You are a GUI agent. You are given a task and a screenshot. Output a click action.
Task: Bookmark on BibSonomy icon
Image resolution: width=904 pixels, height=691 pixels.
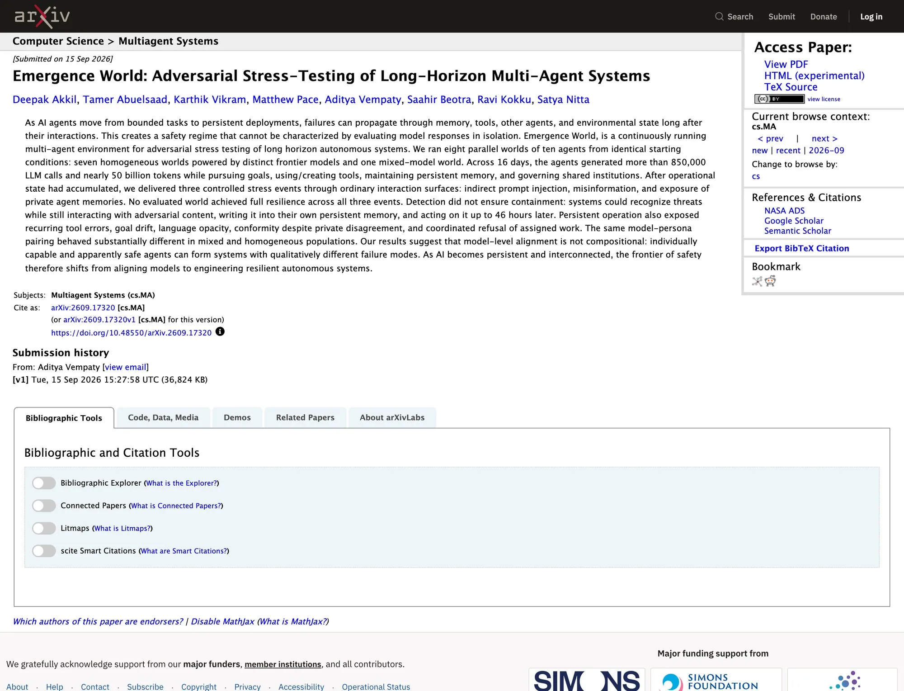tap(757, 281)
